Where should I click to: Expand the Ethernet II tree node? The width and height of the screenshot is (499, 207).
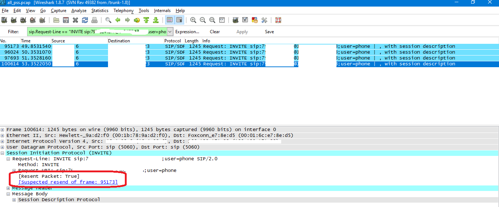click(x=3, y=135)
